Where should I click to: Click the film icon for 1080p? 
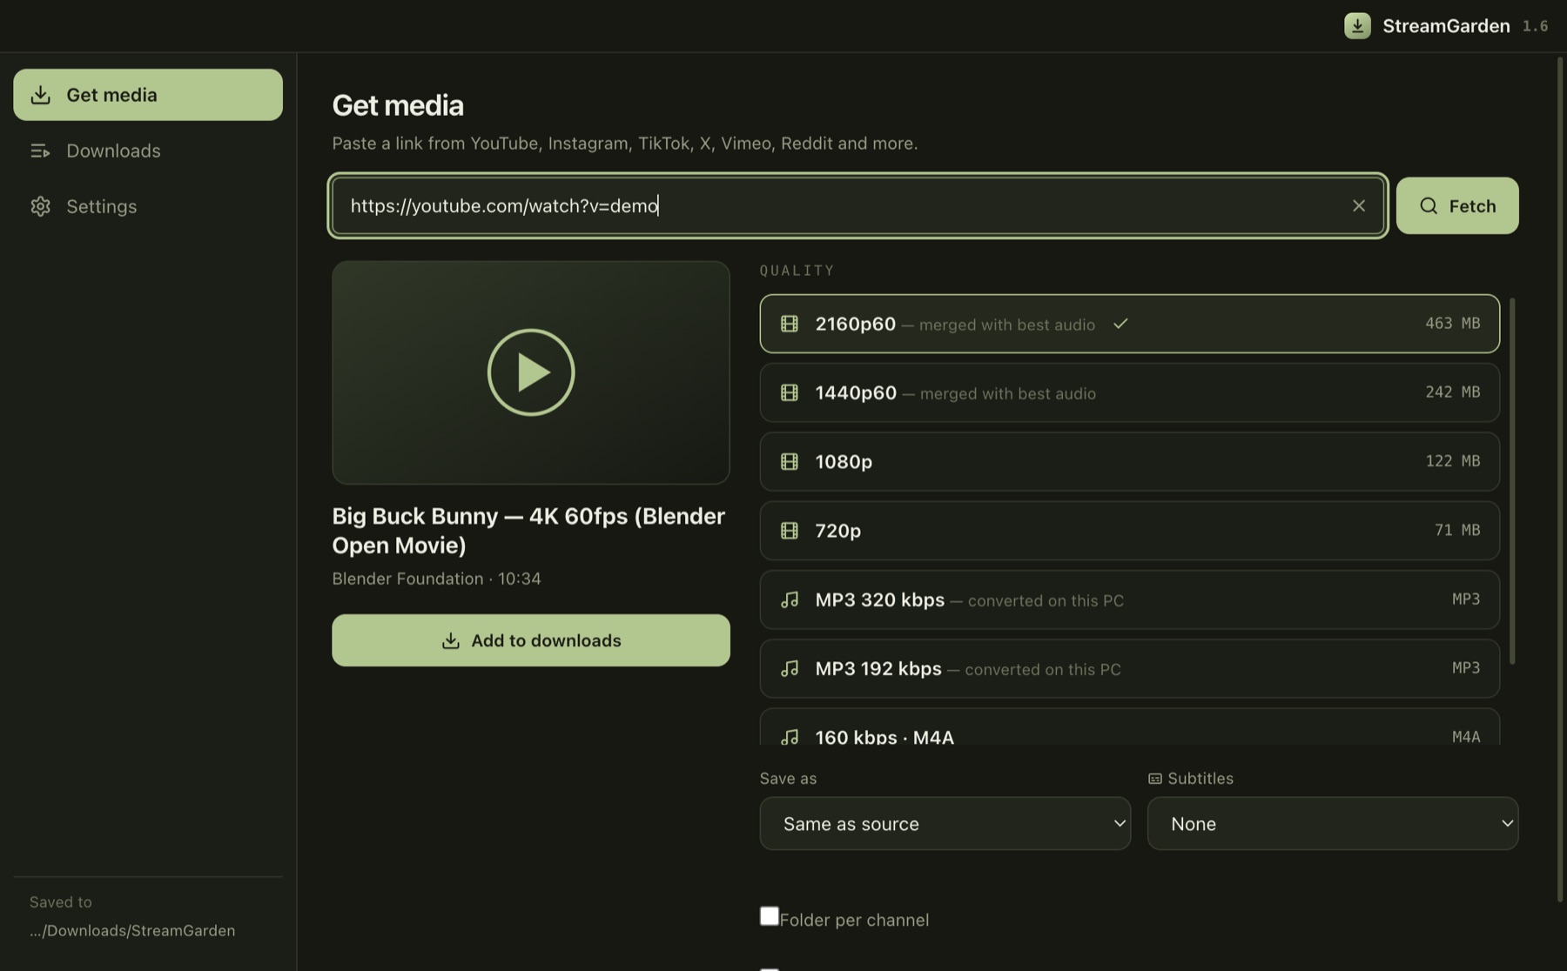[790, 461]
